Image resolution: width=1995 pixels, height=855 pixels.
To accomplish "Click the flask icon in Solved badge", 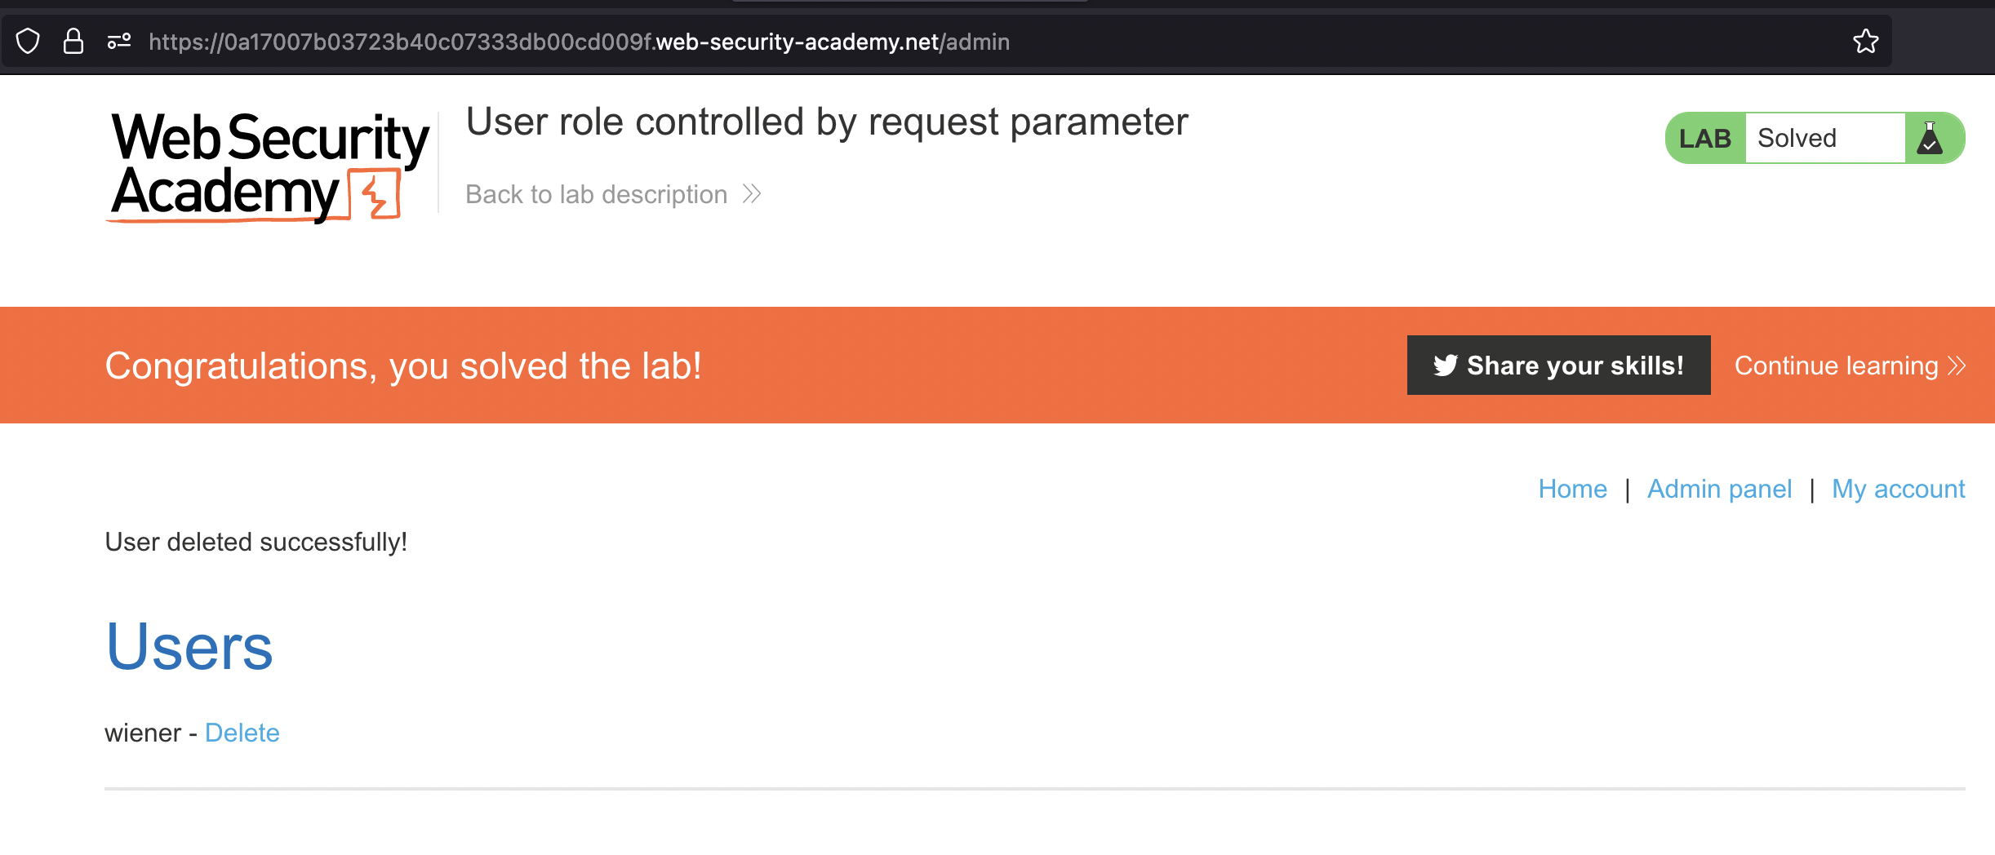I will 1930,139.
